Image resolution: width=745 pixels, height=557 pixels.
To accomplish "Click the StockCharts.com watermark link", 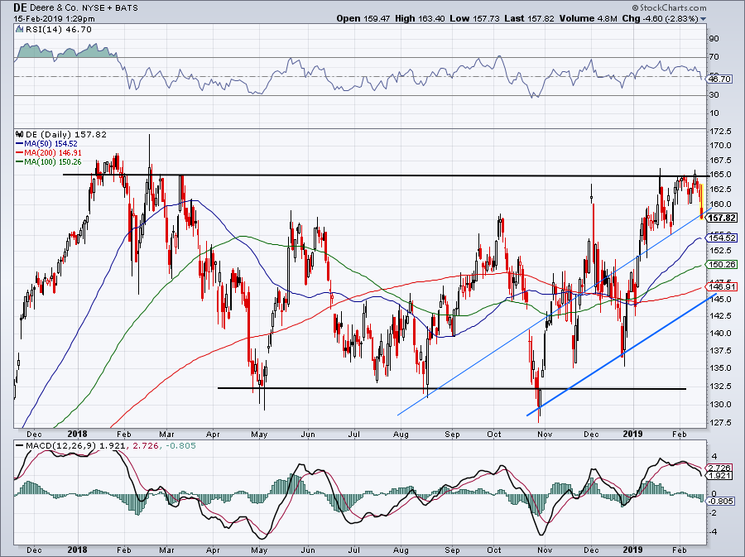I will click(669, 7).
